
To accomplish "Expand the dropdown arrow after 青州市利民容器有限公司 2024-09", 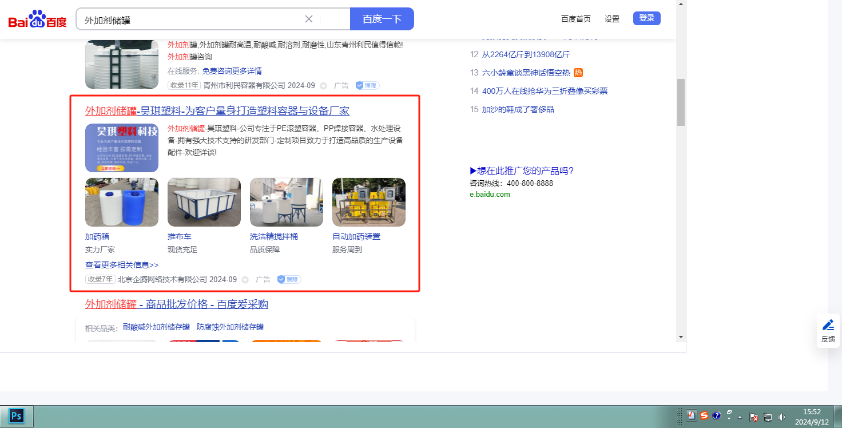I will [x=323, y=86].
